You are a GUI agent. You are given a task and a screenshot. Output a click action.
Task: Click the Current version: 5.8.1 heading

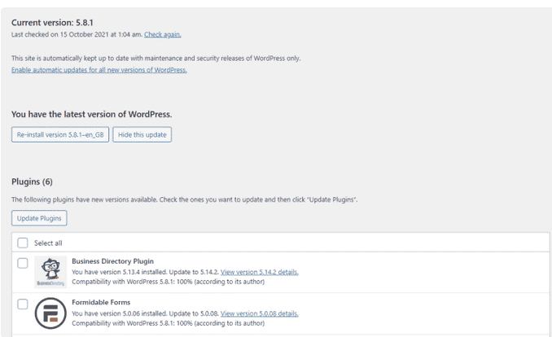tap(52, 23)
